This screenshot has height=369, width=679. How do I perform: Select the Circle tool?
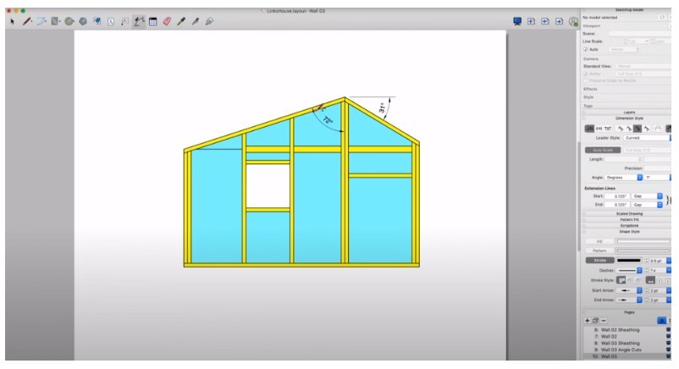pos(69,21)
